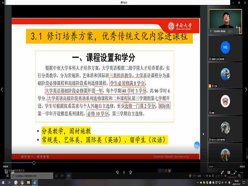Skip forward 30 seconds
248x186 pixels.
[131, 172]
